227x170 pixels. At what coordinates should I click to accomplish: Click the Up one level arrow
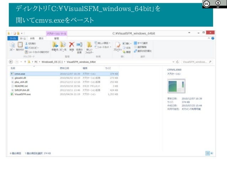[25, 62]
